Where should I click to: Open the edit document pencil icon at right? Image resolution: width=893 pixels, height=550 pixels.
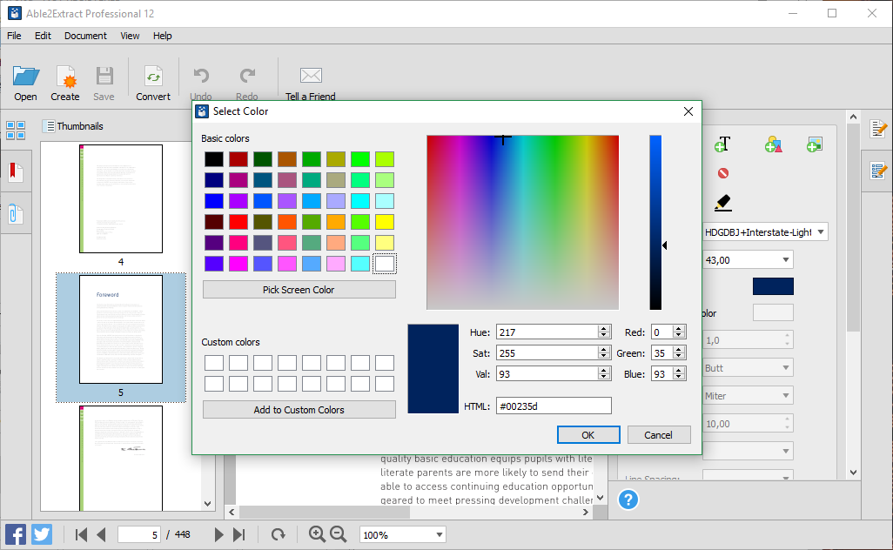[878, 129]
